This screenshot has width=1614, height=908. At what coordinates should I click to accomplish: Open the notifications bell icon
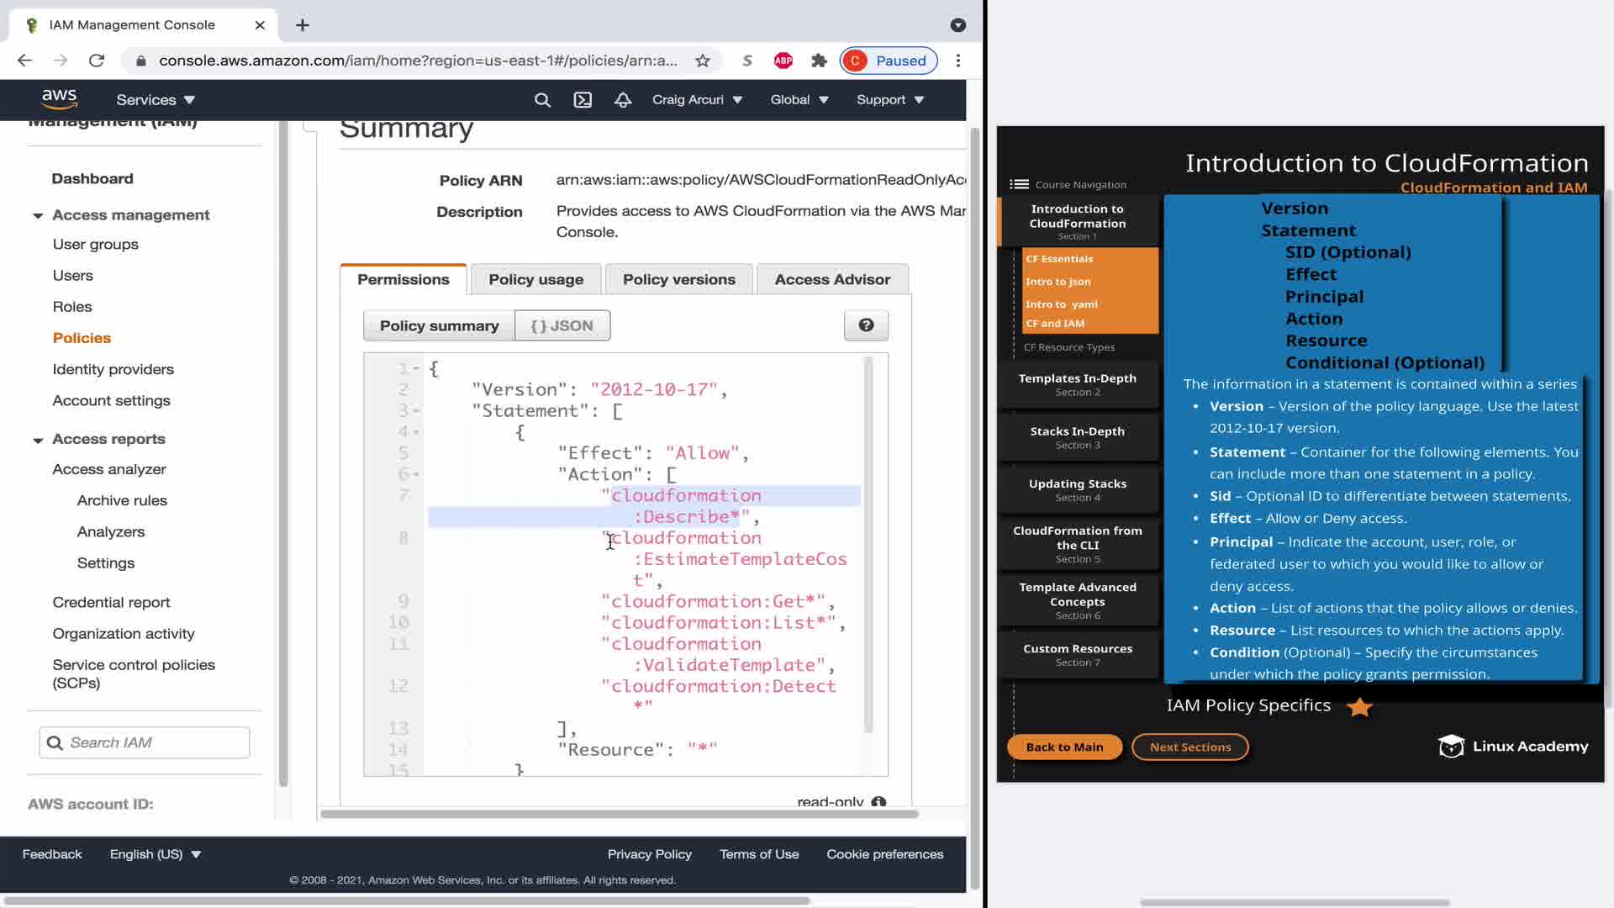(x=623, y=100)
